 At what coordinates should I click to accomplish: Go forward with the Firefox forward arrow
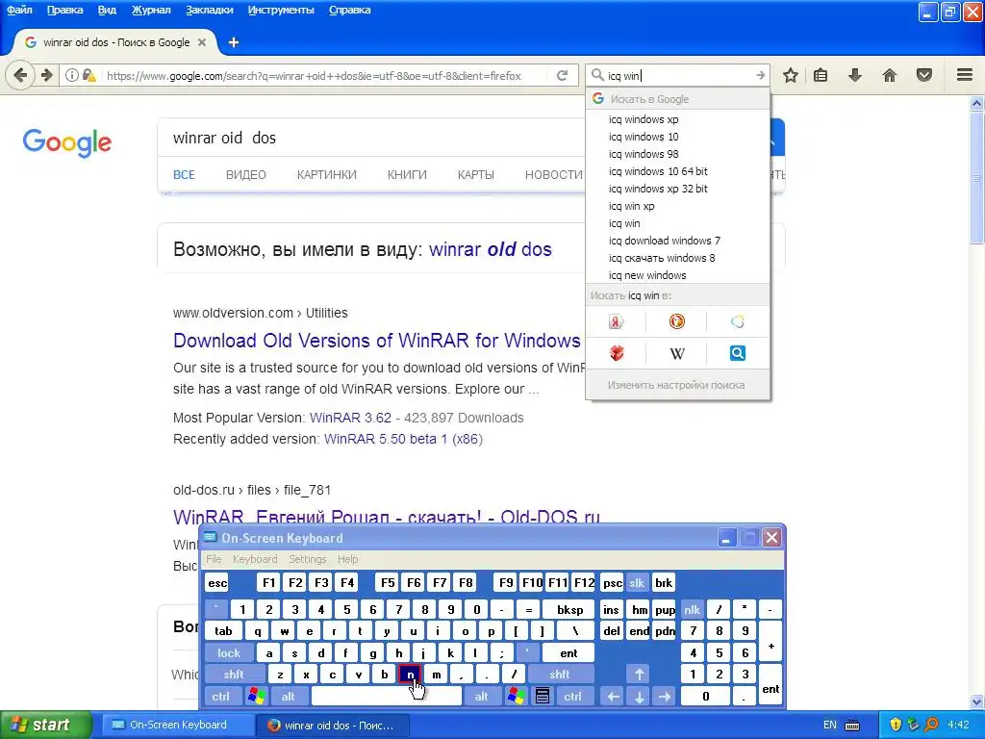pos(47,75)
